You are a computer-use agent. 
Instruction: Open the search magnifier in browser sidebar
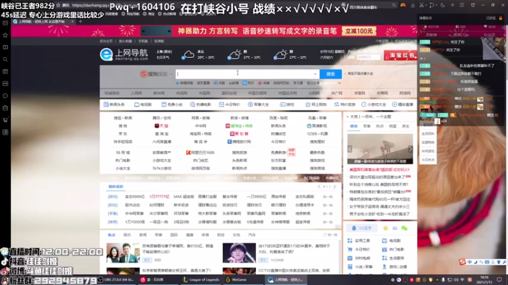5,60
